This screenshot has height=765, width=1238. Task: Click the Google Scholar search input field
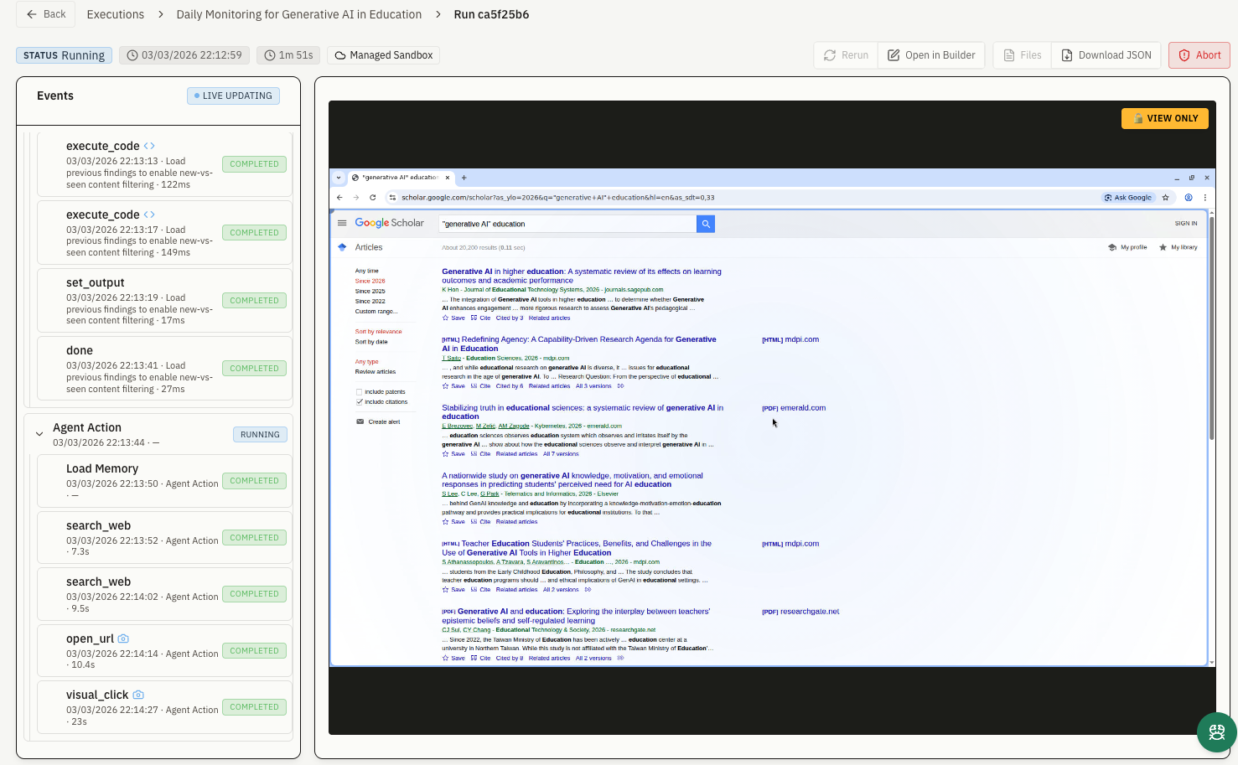point(567,224)
